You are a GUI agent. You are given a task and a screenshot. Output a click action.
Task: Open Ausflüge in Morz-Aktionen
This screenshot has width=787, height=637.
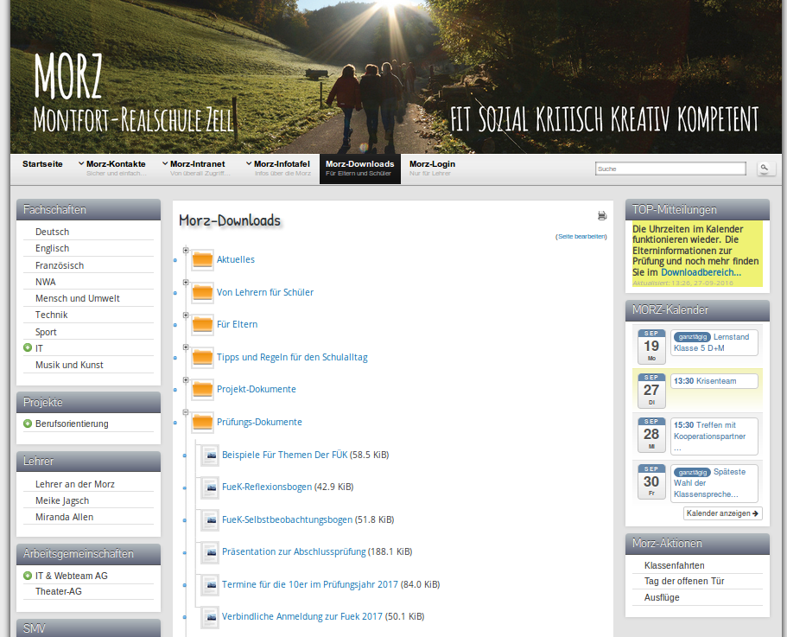[x=662, y=598]
